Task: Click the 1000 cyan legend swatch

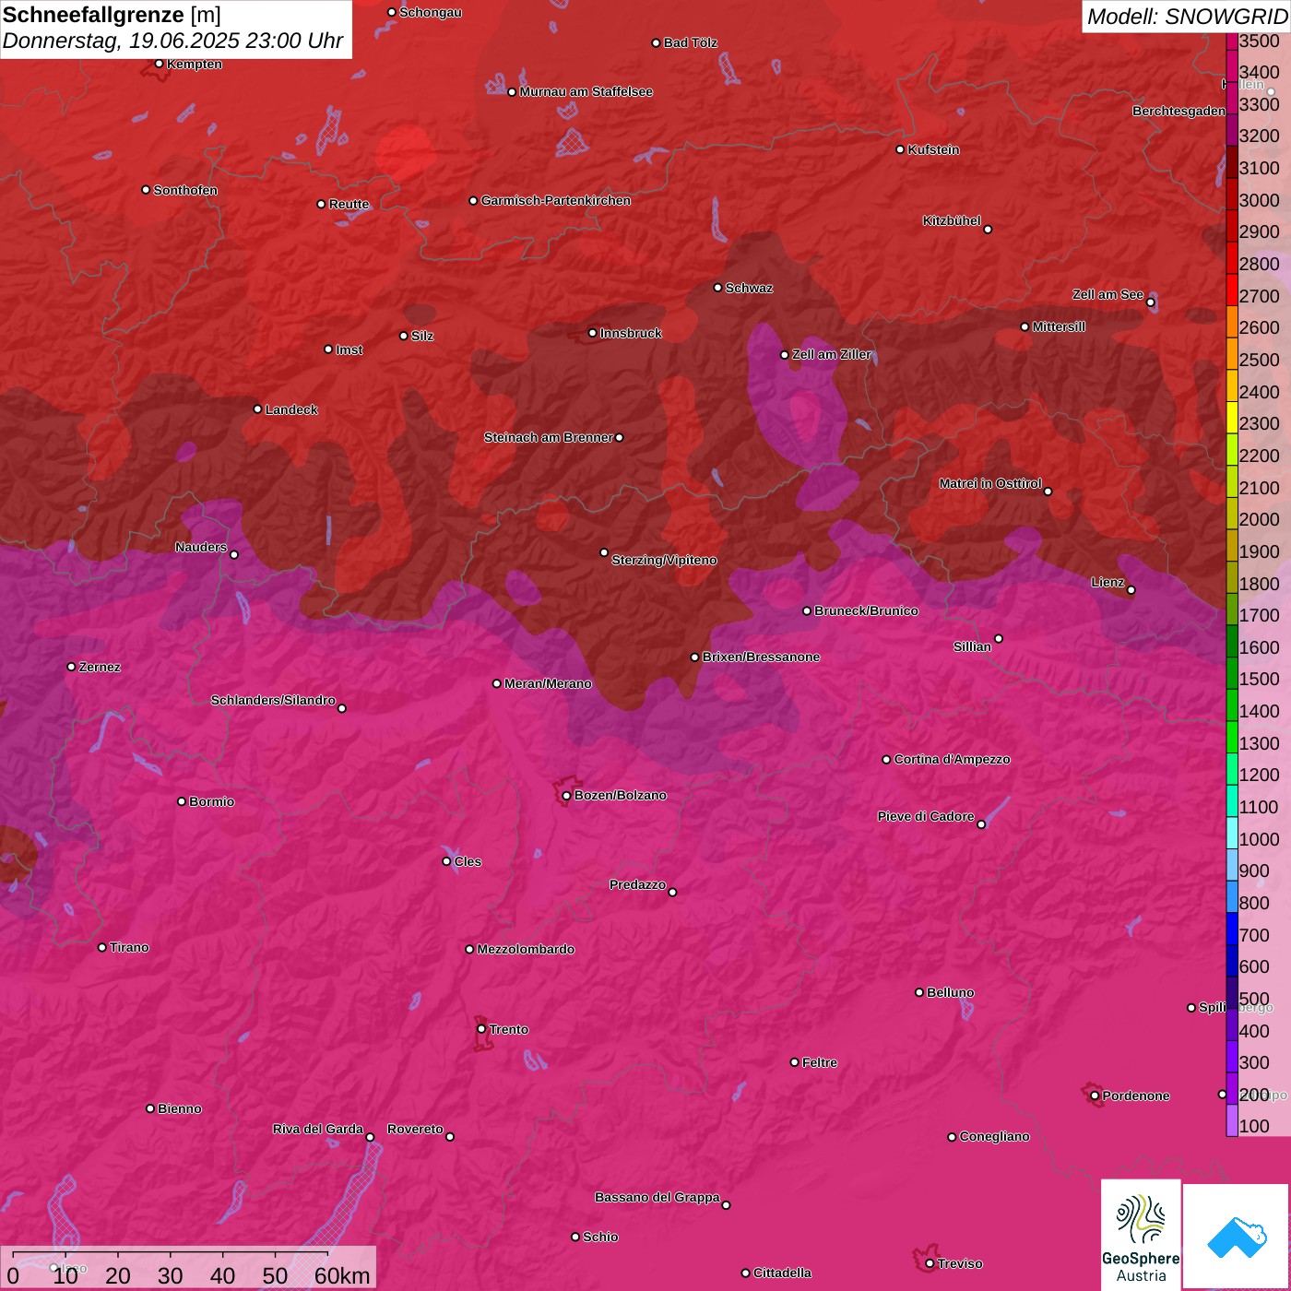Action: click(1232, 833)
